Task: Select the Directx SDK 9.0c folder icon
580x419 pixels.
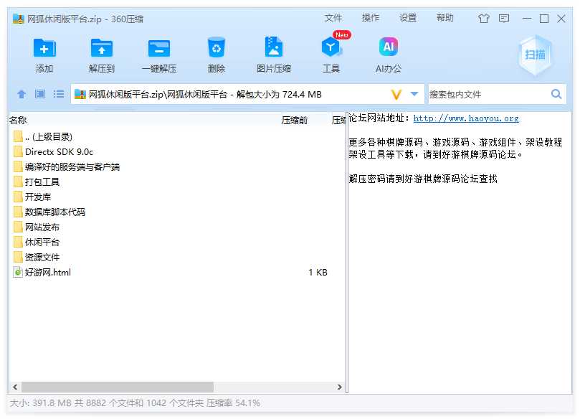Action: click(18, 152)
